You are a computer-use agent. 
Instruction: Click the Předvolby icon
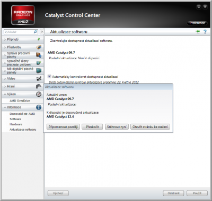[x=39, y=47]
